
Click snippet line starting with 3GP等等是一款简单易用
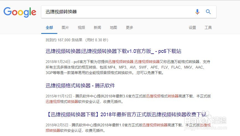pos(105,73)
